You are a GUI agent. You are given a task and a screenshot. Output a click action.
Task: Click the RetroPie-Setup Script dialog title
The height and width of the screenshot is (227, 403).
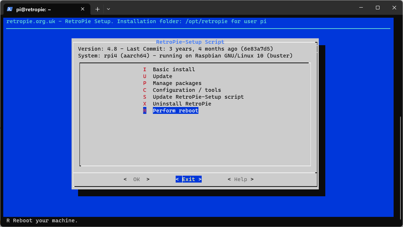190,42
